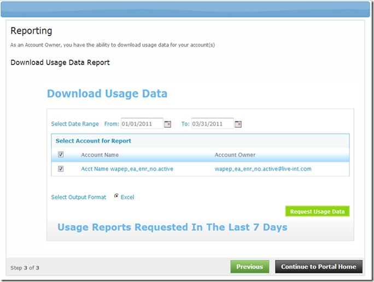
Task: Click the account owner email address
Action: [262, 169]
